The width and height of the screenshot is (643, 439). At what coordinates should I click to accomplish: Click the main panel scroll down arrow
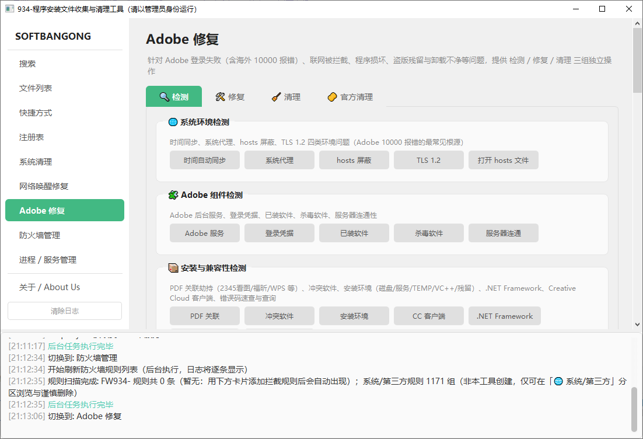[x=637, y=324]
